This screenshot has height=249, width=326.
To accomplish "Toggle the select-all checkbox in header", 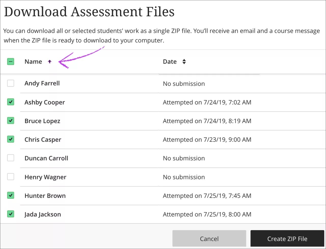I will coord(10,61).
